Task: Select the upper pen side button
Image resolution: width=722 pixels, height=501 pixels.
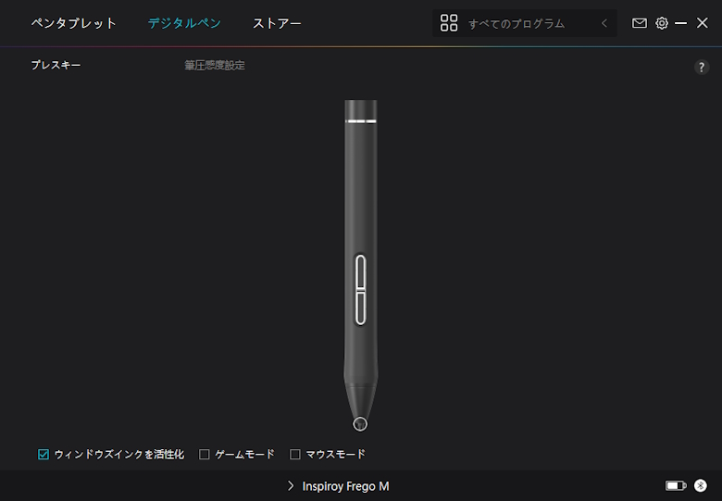Action: pyautogui.click(x=361, y=272)
